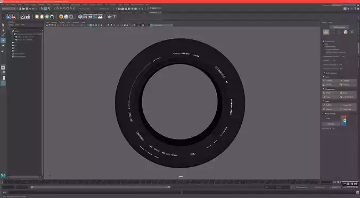This screenshot has width=360, height=198.
Task: Click the blue clapperboard render icon on shelf
Action: pos(9,16)
